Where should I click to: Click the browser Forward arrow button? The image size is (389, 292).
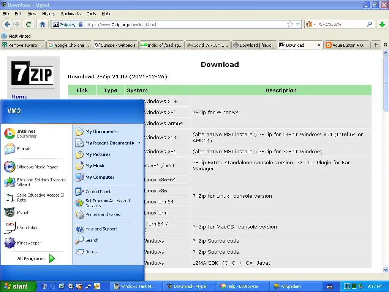pos(17,24)
